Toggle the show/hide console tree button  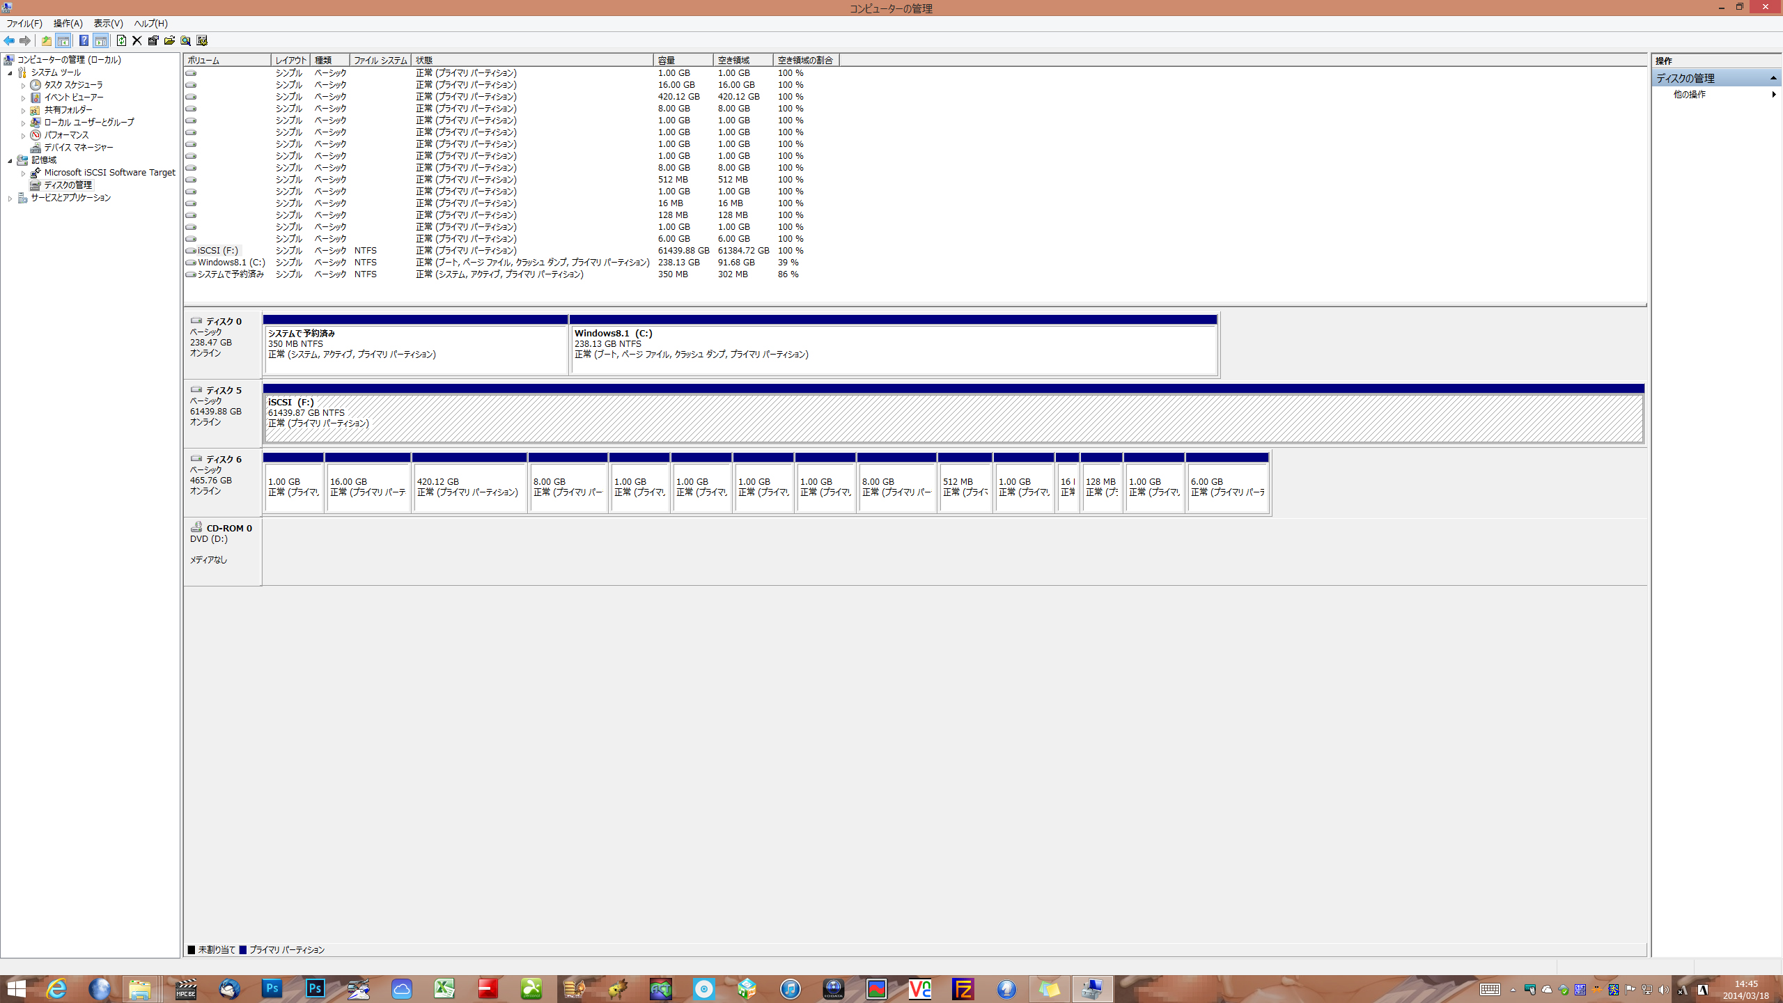(63, 40)
